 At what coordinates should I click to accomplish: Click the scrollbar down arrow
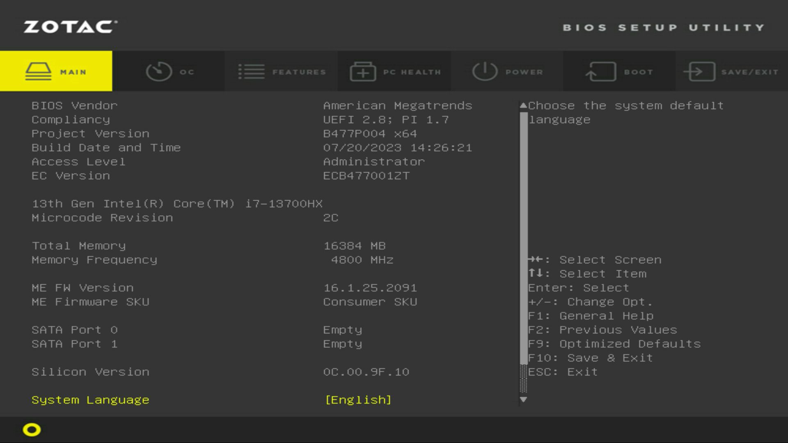coord(523,399)
